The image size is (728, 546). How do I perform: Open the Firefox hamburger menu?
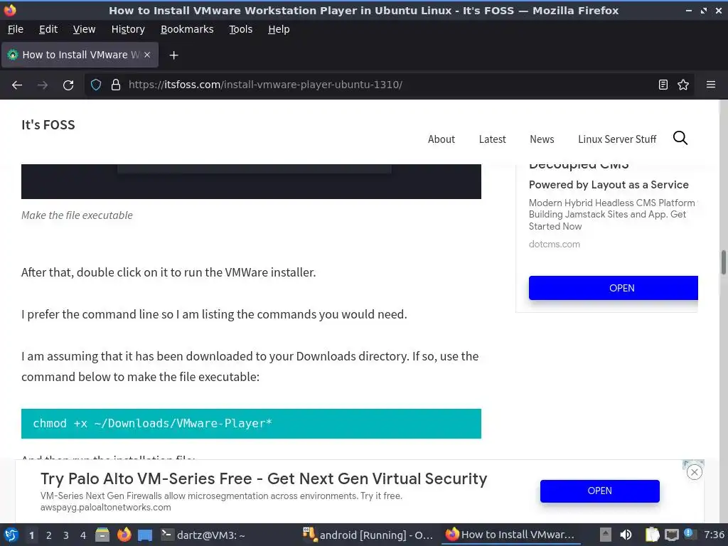point(711,85)
